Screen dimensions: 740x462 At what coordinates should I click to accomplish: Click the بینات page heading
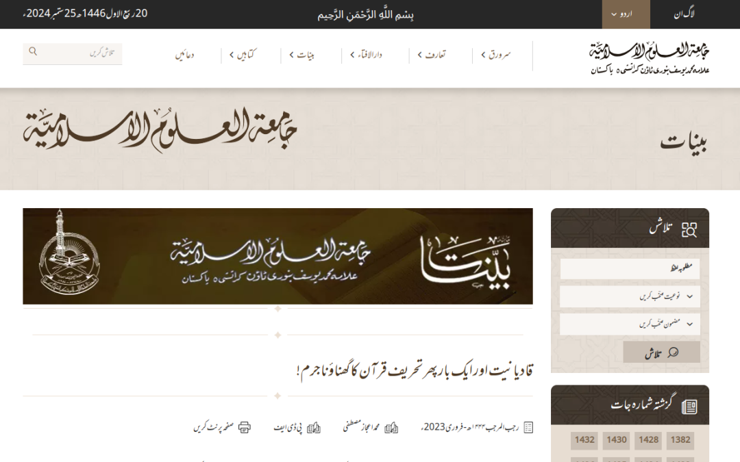point(683,142)
